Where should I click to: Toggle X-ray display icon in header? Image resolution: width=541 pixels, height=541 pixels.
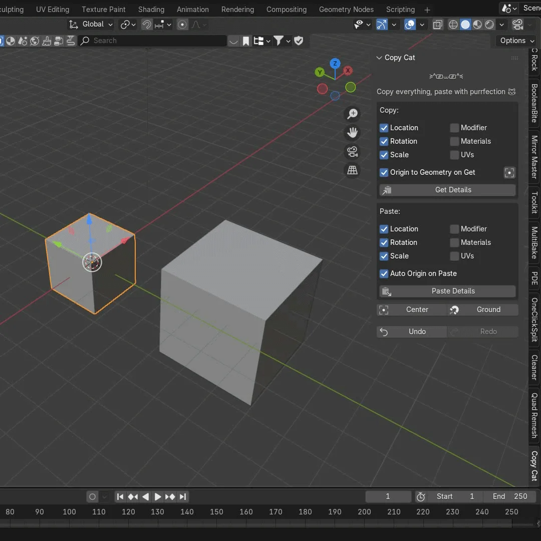pos(437,25)
